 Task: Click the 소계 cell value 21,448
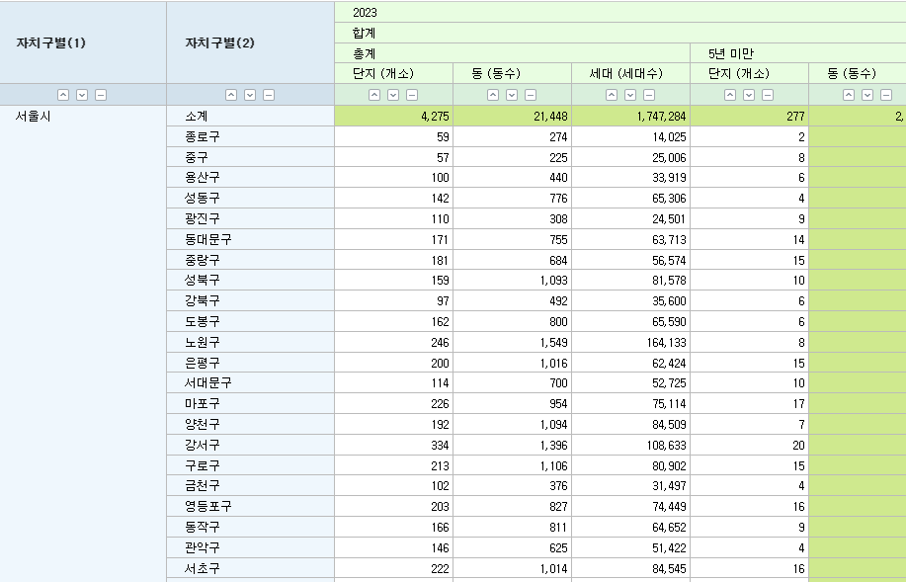[512, 116]
